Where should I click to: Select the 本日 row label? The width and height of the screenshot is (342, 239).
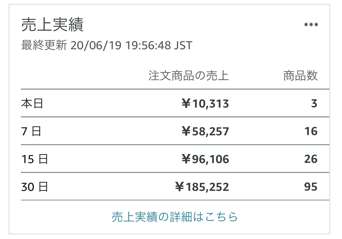click(32, 104)
